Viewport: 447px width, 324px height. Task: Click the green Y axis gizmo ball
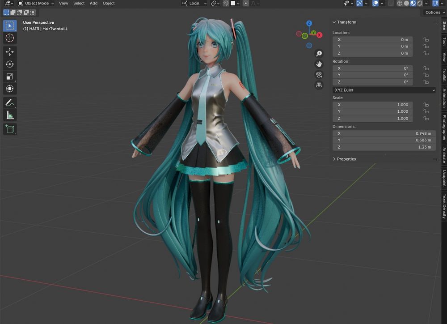point(314,33)
